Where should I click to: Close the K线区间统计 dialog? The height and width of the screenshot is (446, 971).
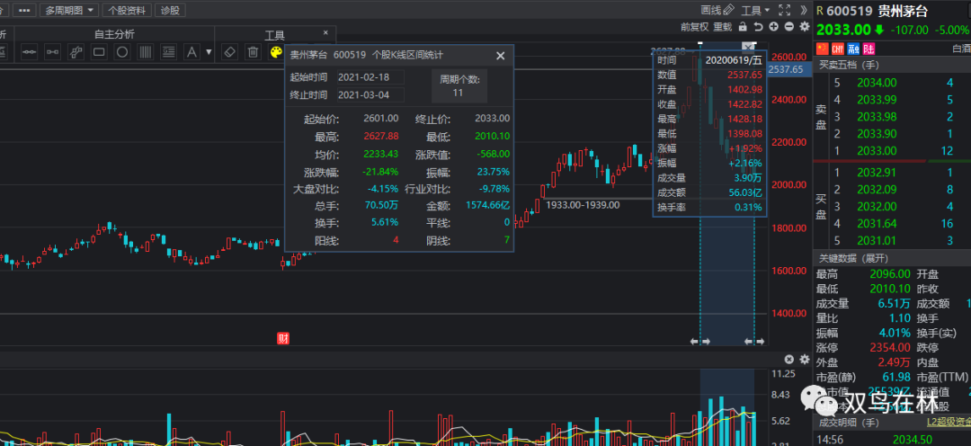(x=501, y=56)
